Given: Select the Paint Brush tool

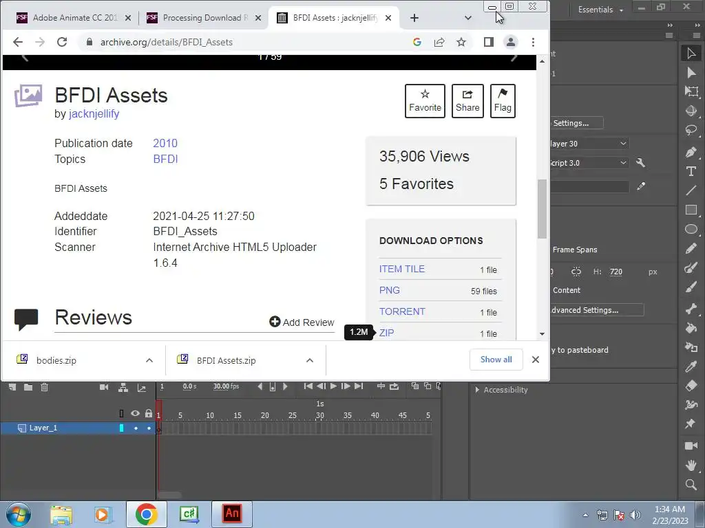Looking at the screenshot, I should pyautogui.click(x=691, y=268).
